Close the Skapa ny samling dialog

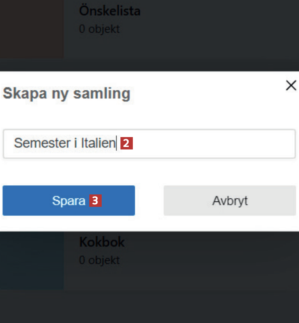pos(291,85)
